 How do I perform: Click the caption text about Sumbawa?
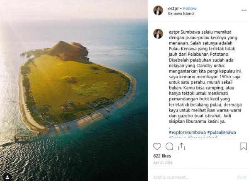click(x=205, y=77)
